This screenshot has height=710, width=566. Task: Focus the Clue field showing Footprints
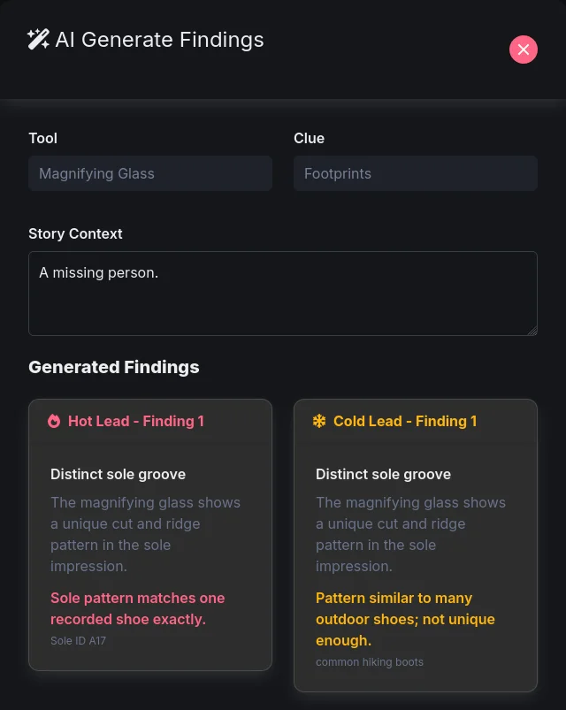[x=416, y=173]
